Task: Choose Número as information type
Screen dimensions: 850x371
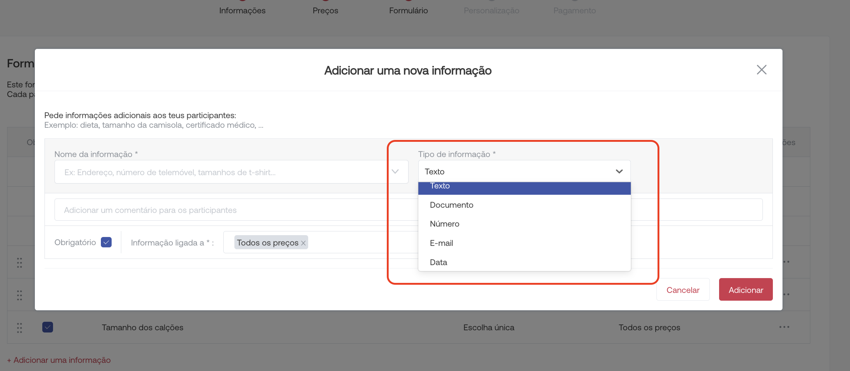Action: pyautogui.click(x=444, y=224)
